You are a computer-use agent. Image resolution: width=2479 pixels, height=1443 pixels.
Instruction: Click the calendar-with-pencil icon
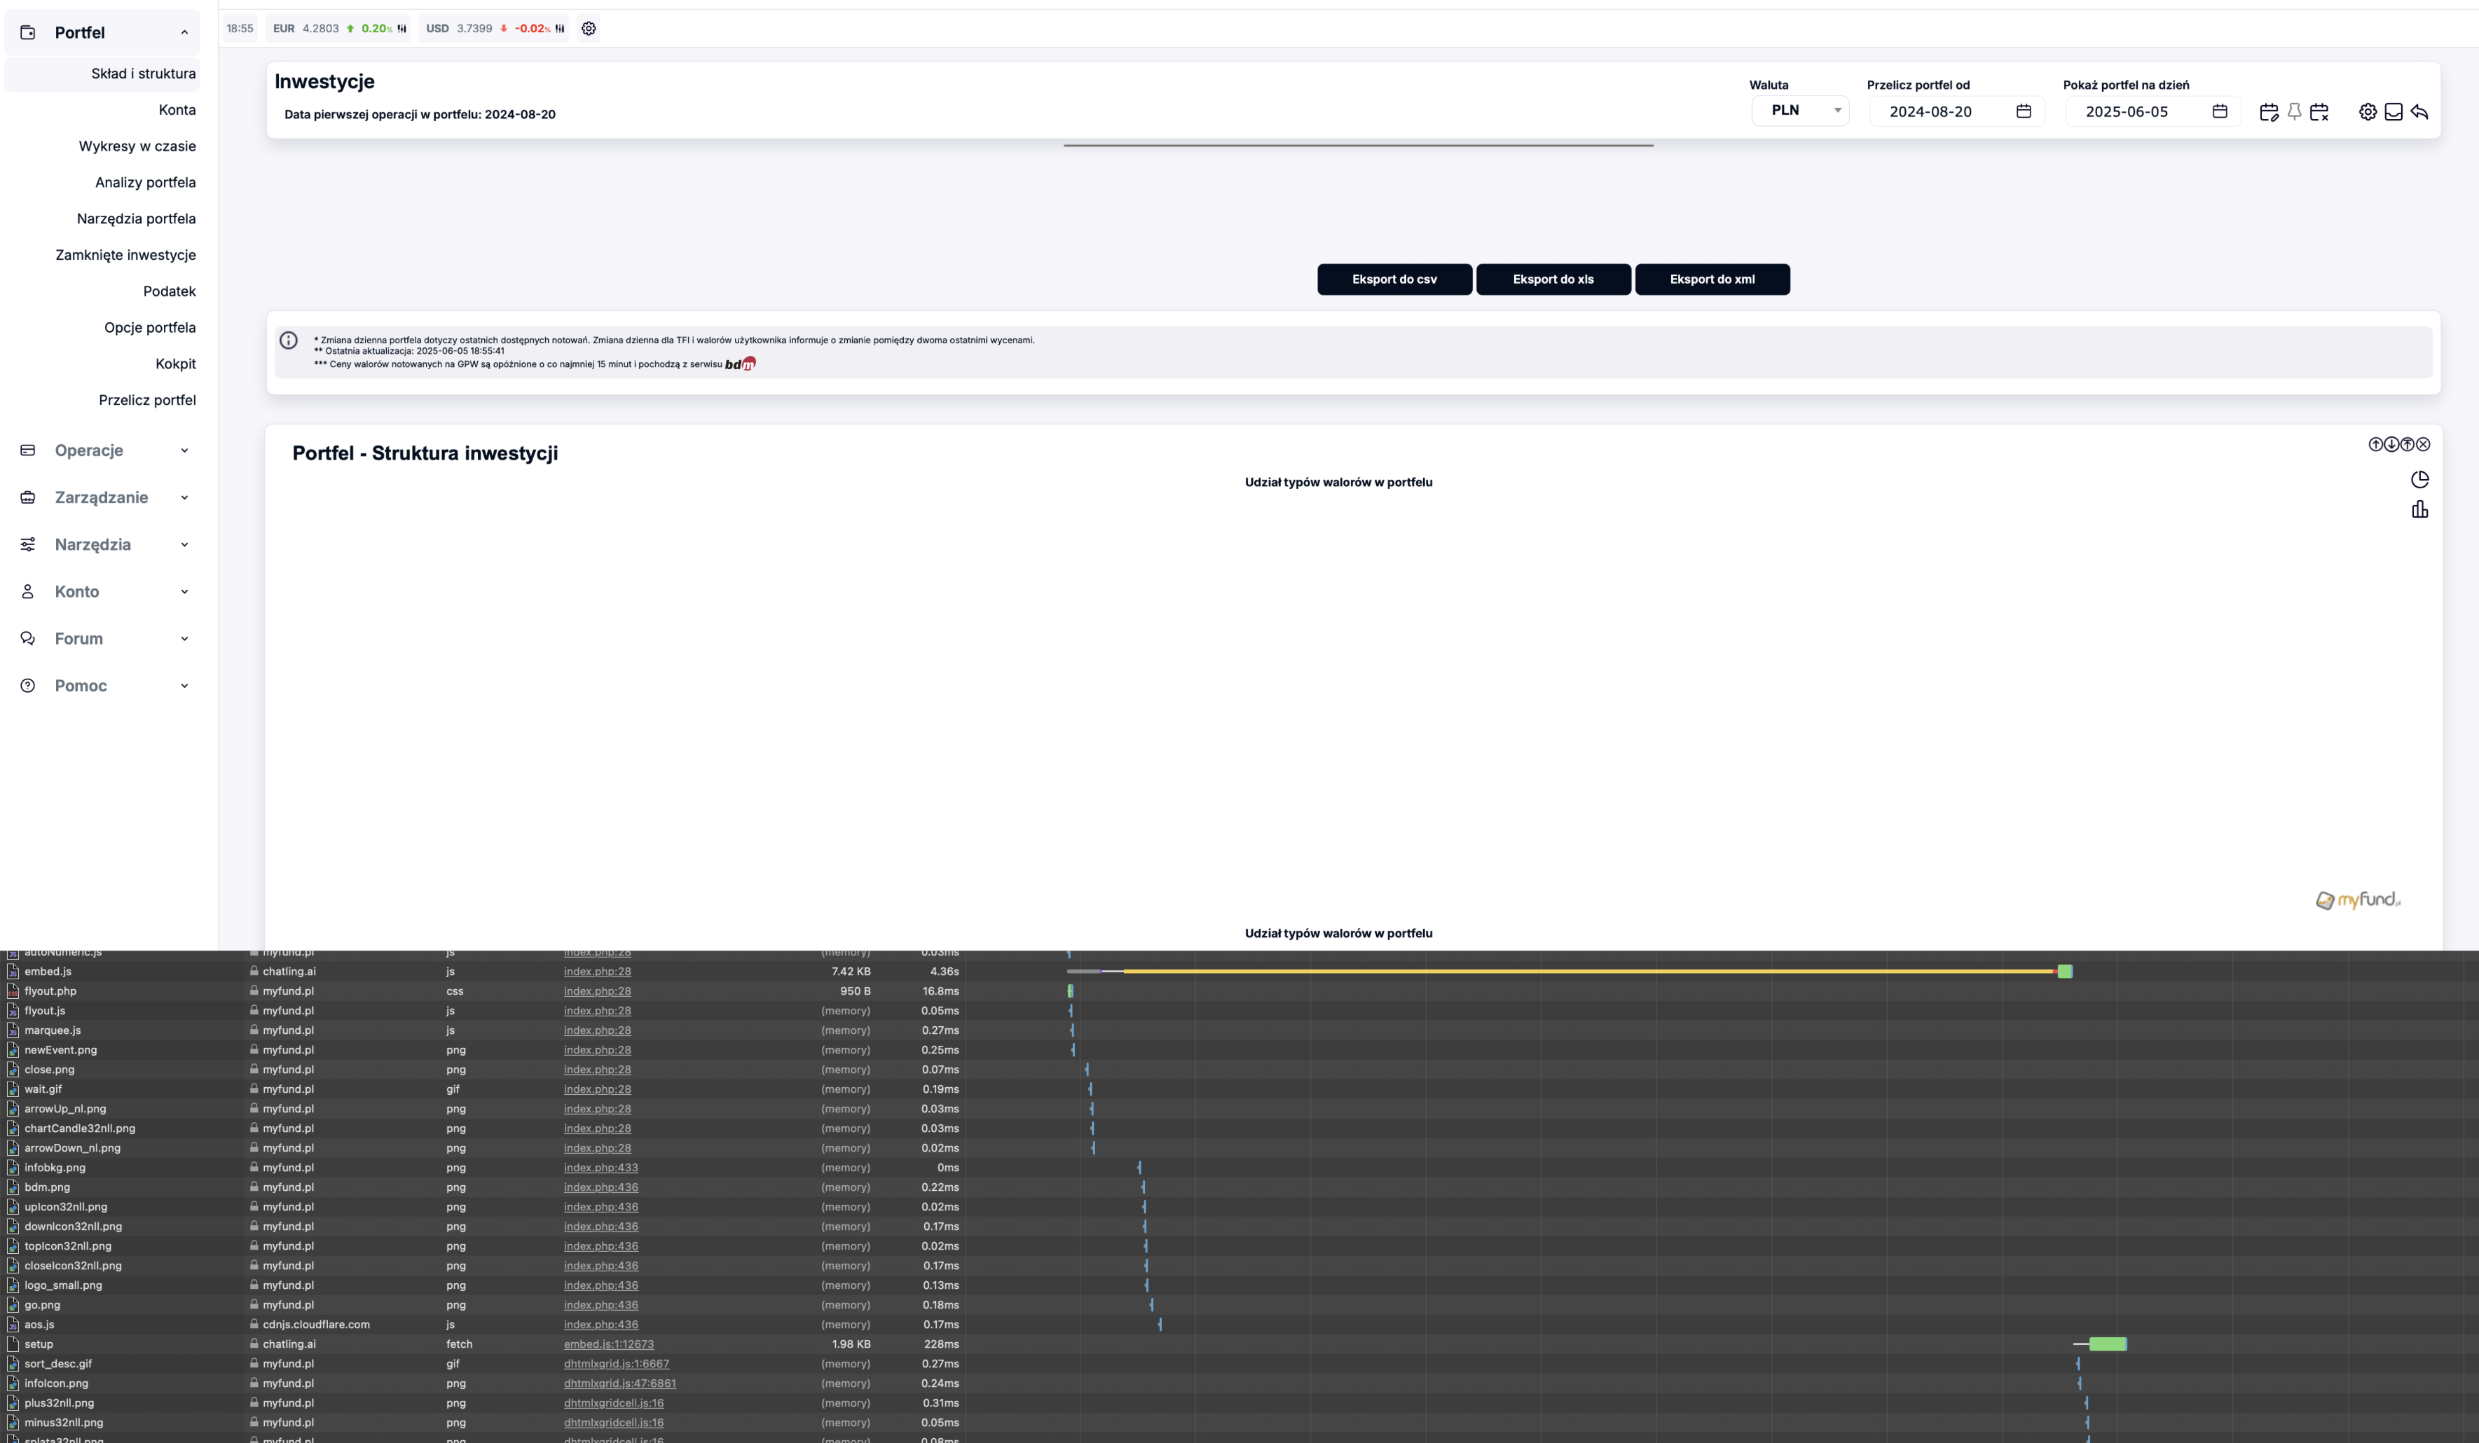click(2269, 112)
